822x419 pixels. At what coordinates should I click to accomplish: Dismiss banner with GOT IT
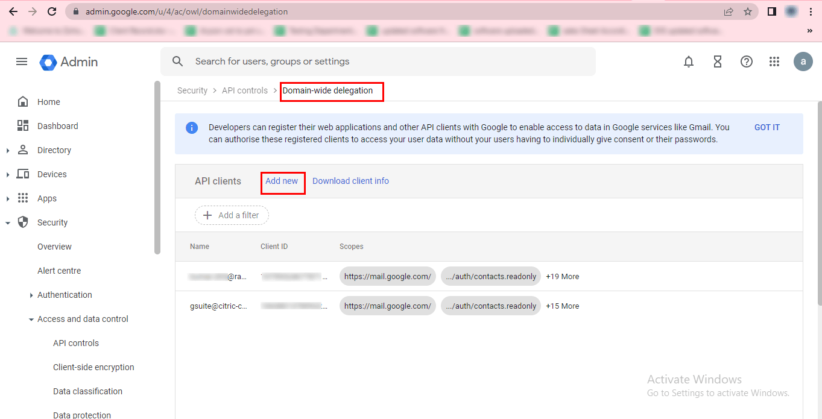(x=767, y=127)
